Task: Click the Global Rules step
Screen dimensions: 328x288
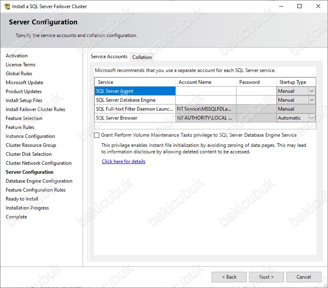Action: tap(19, 74)
